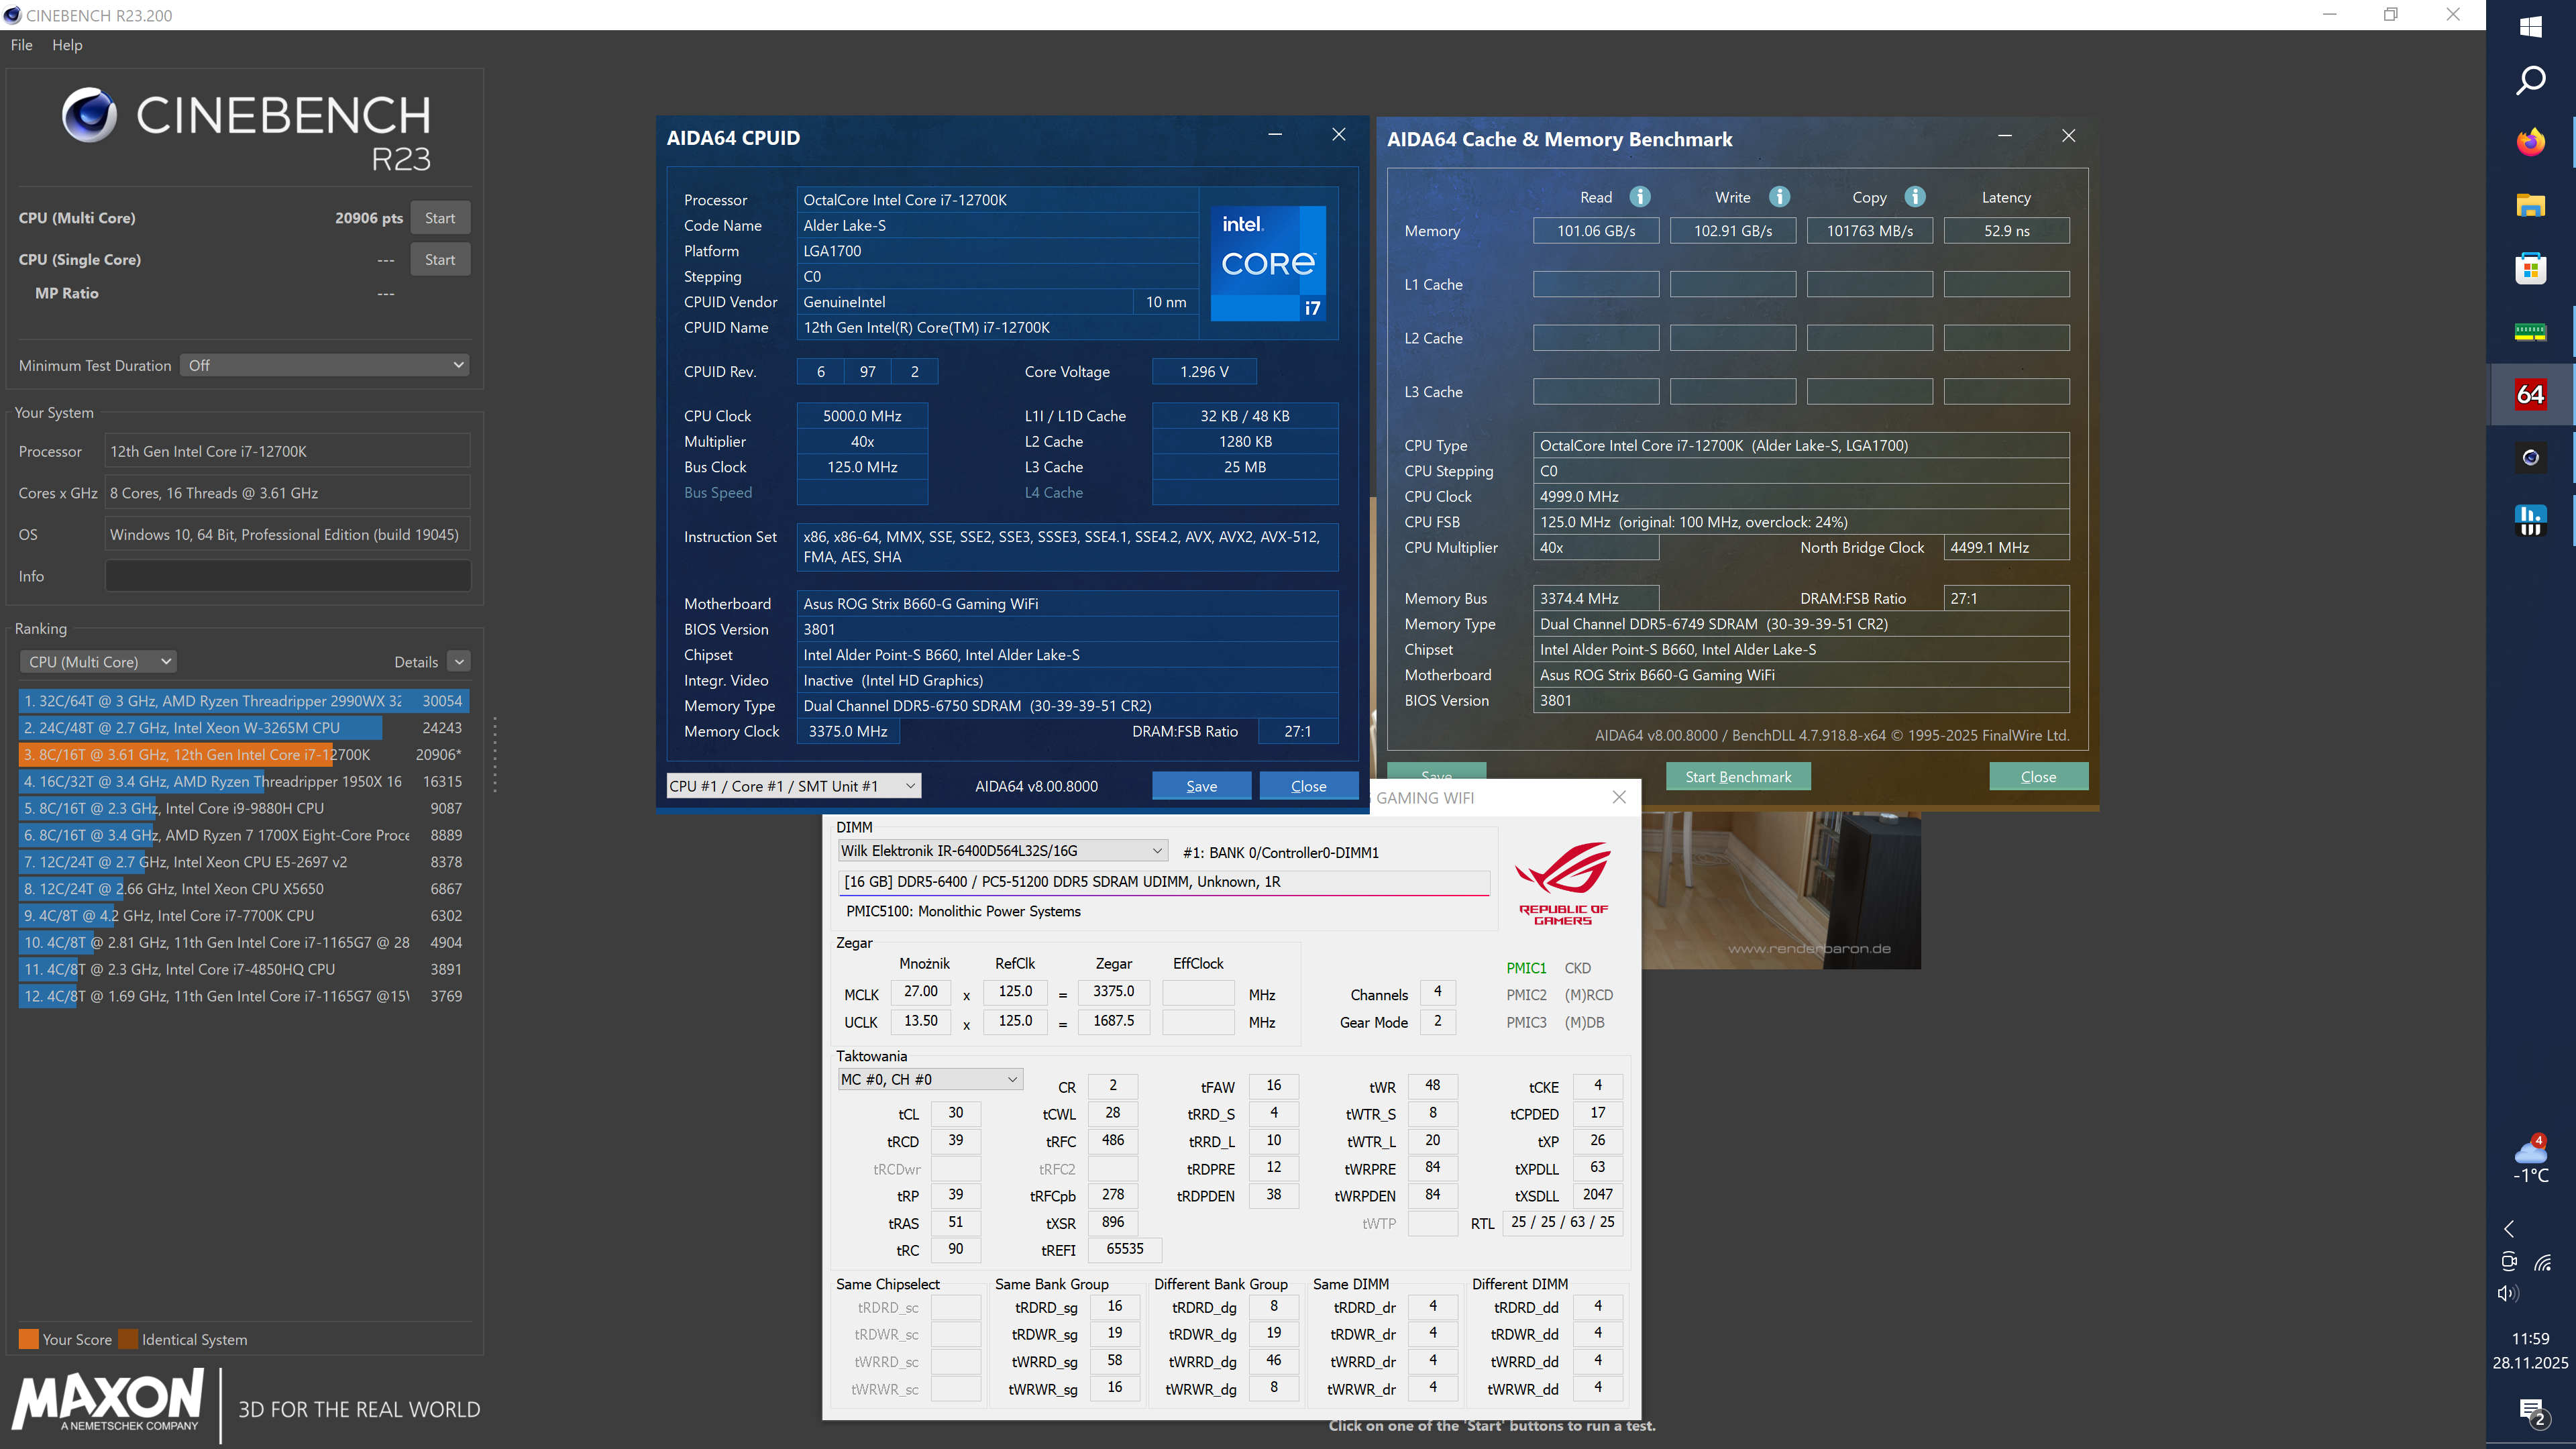Open Firefox from the taskbar
This screenshot has width=2576, height=1449.
click(2530, 142)
